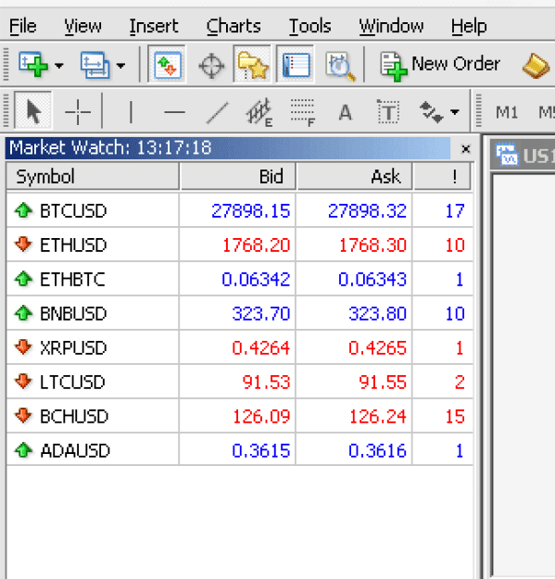Select the Fibonacci Retracement tool
Viewport: 555px width, 579px height.
pos(303,112)
